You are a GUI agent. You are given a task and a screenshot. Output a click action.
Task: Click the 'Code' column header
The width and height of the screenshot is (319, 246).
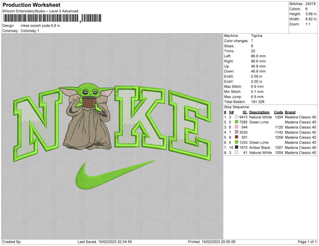pos(279,112)
